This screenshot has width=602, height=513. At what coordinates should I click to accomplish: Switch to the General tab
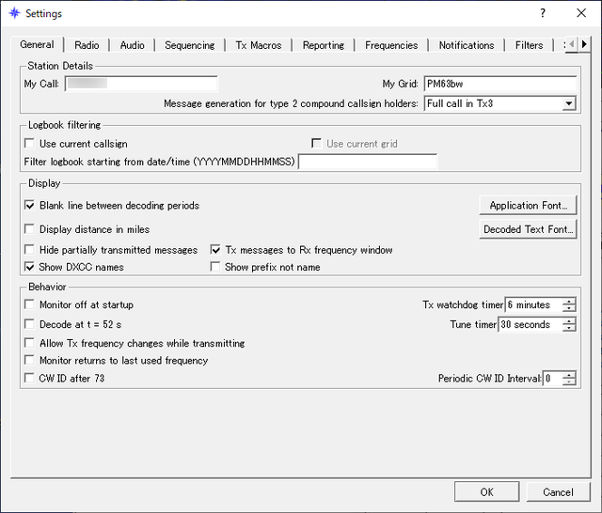point(37,44)
